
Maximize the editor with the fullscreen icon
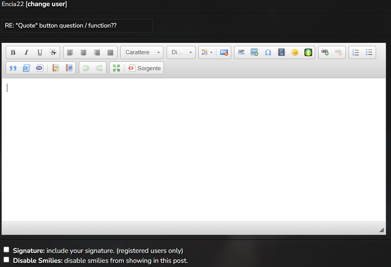(x=116, y=68)
